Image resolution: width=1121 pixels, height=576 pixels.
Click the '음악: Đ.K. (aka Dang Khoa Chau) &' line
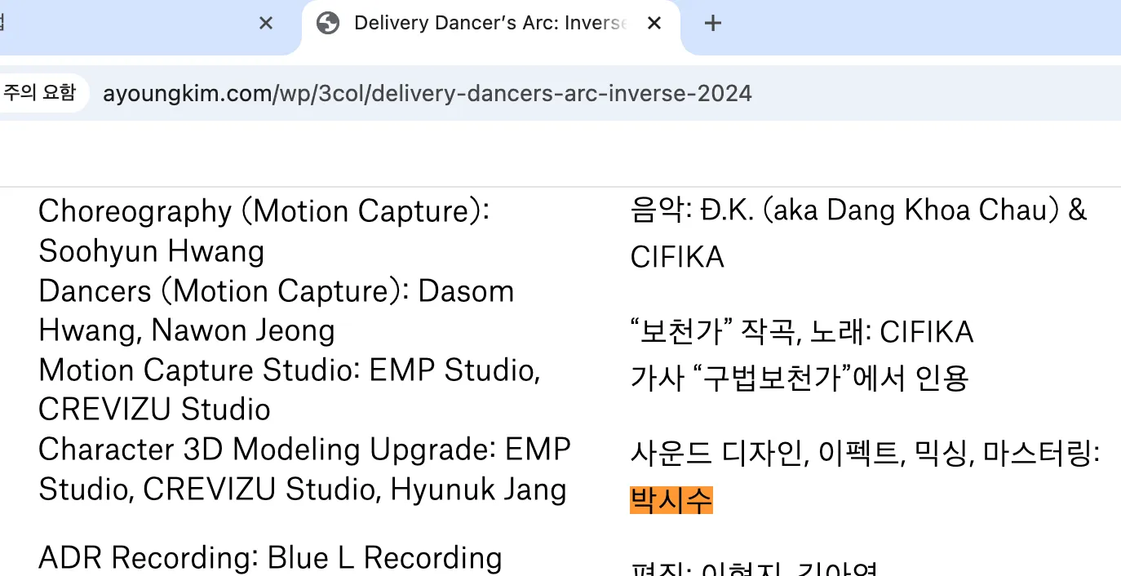pyautogui.click(x=859, y=210)
